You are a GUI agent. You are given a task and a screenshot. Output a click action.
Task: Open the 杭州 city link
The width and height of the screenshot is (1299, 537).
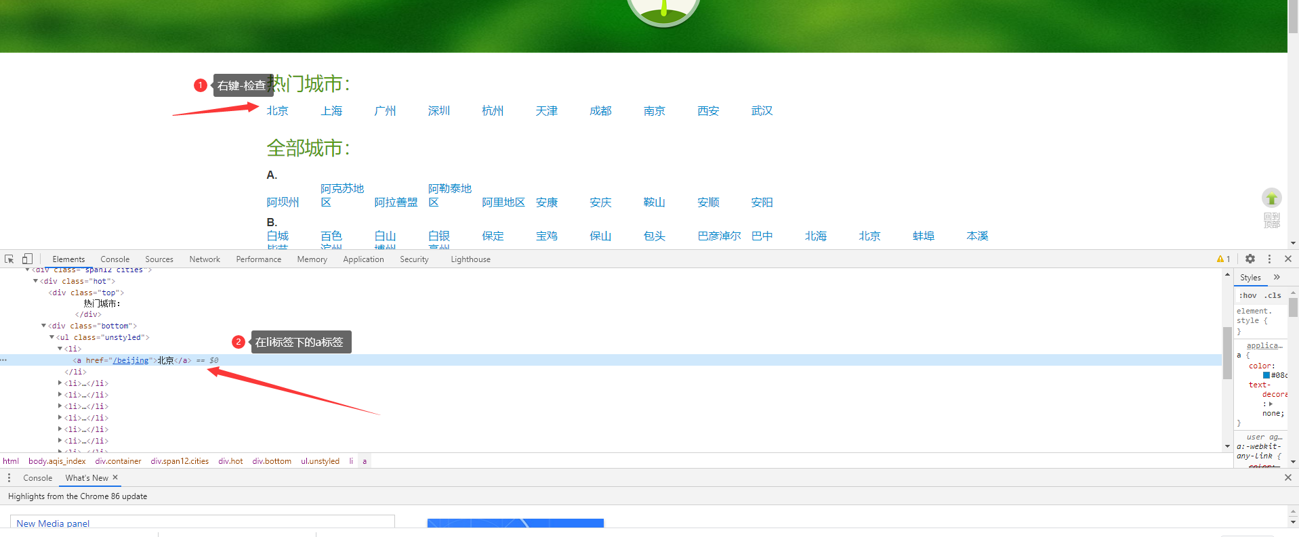tap(493, 110)
